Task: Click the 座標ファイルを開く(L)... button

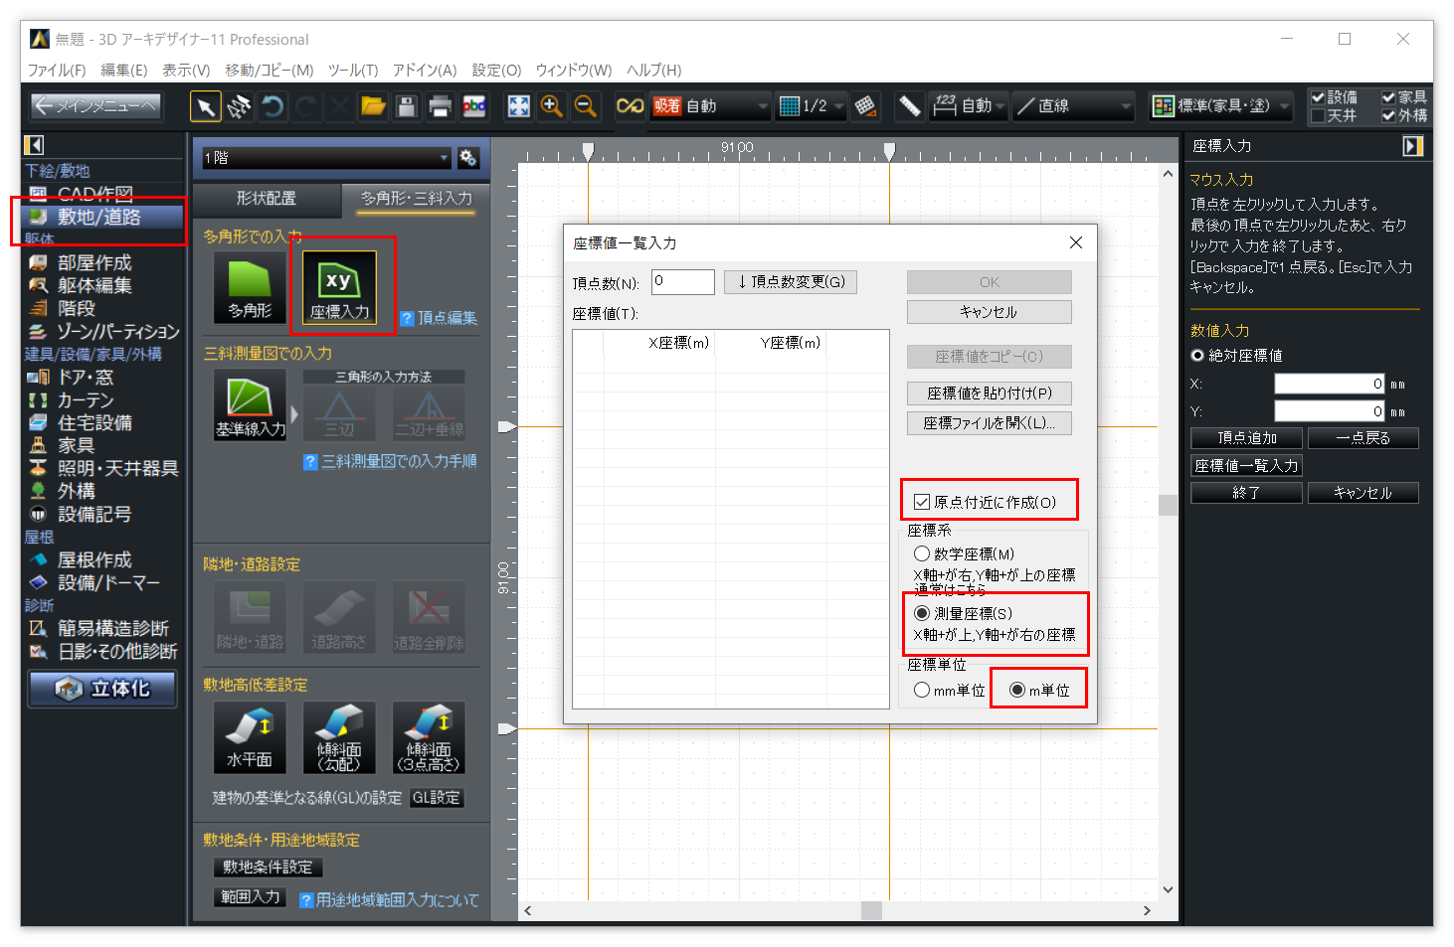Action: click(989, 423)
